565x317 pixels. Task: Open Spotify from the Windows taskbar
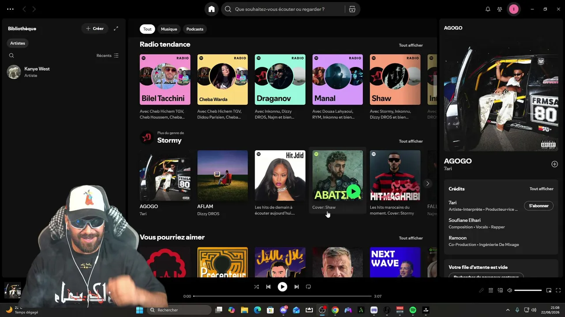413,310
